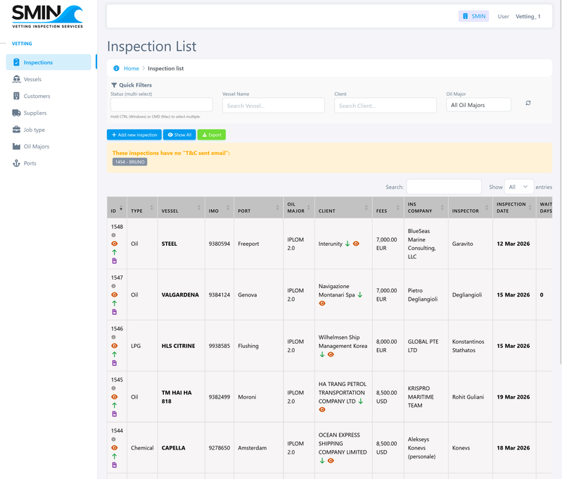Screen dimensions: 562x479
Task: Click the green up arrow for 1548
Action: pos(115,252)
